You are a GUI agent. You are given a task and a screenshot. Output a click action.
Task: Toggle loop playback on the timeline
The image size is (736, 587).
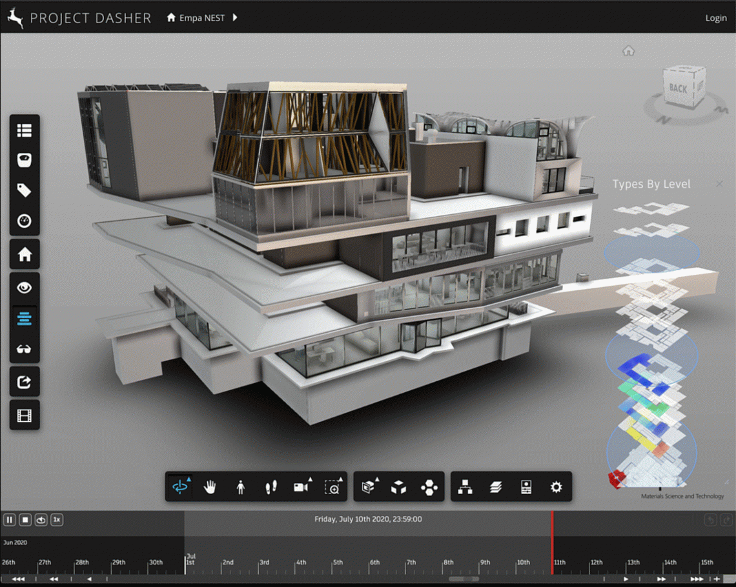(41, 519)
